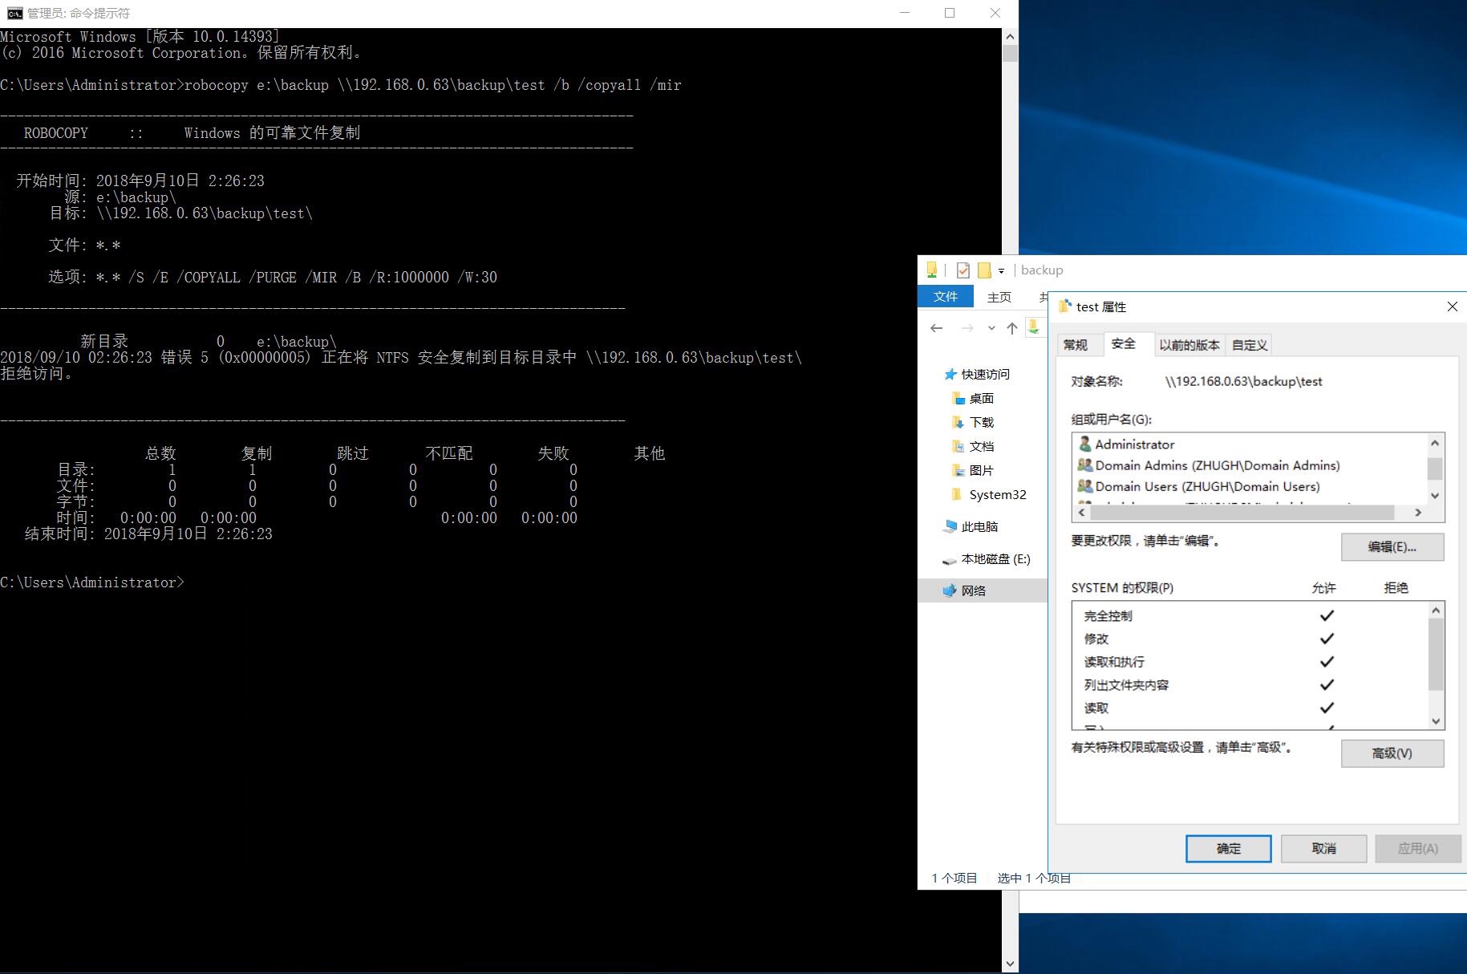Click permissions list scroll-up arrow
The height and width of the screenshot is (974, 1467).
click(1436, 611)
